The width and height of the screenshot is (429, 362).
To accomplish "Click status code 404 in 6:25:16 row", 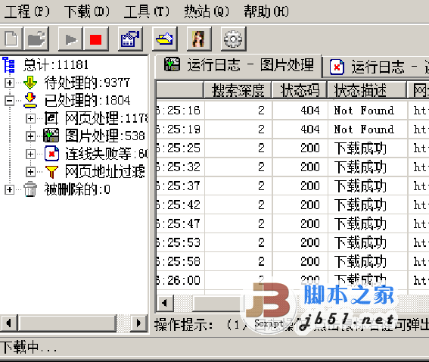I will pyautogui.click(x=310, y=111).
